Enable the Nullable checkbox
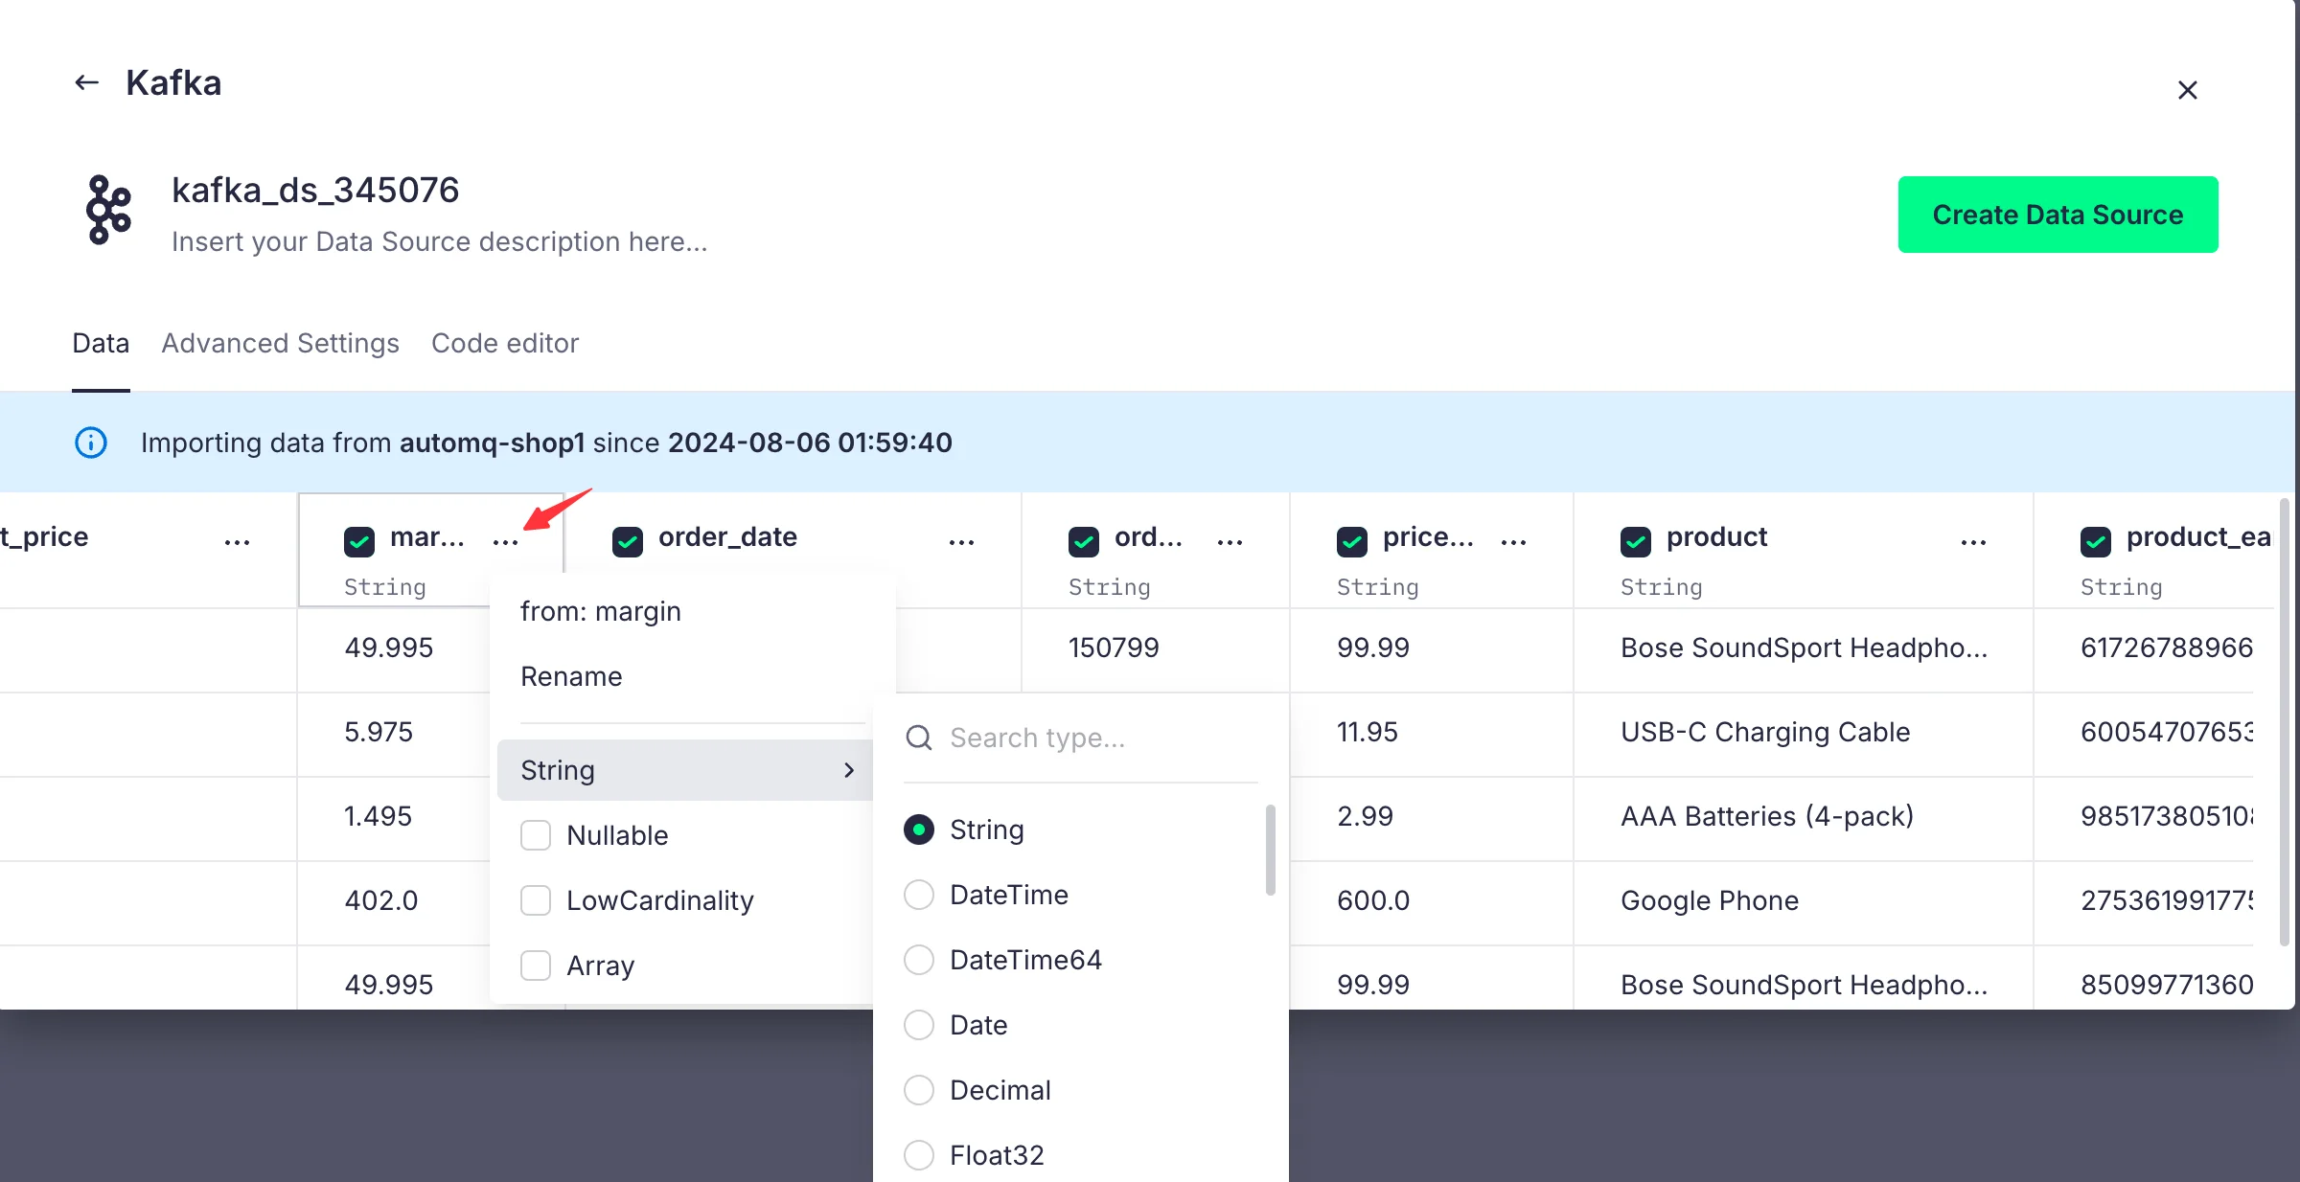The image size is (2300, 1182). (x=536, y=835)
